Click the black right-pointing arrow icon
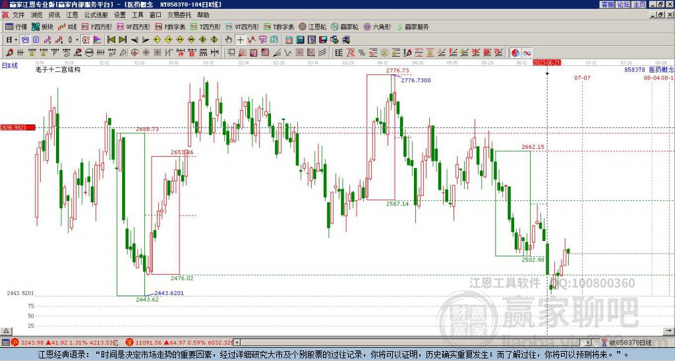Image resolution: width=675 pixels, height=361 pixels. (x=146, y=40)
